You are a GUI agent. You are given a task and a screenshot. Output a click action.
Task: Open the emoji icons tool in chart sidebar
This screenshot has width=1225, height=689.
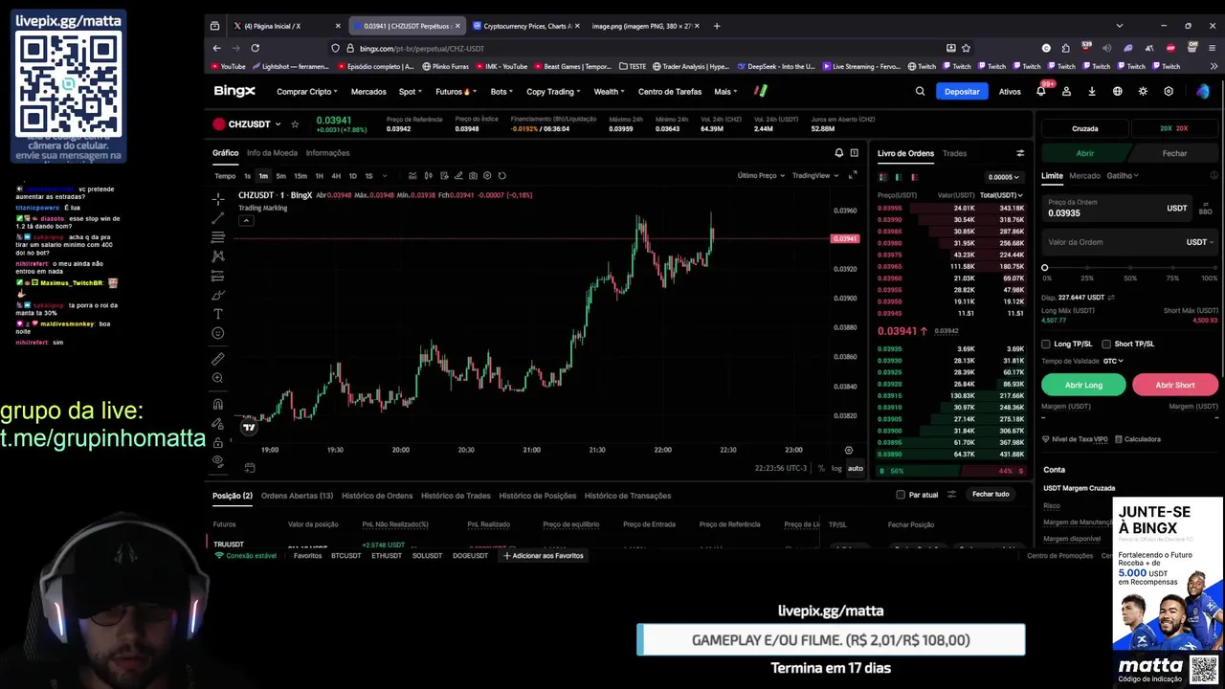click(218, 333)
